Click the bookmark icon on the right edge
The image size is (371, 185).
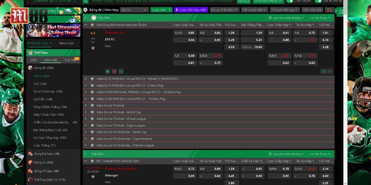pos(341,12)
